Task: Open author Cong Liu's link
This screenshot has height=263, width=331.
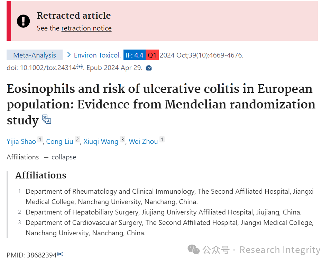Action: tap(59, 141)
